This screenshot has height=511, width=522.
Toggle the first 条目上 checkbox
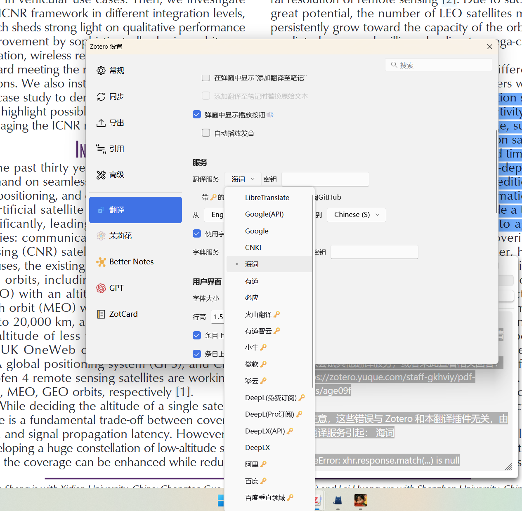point(197,335)
